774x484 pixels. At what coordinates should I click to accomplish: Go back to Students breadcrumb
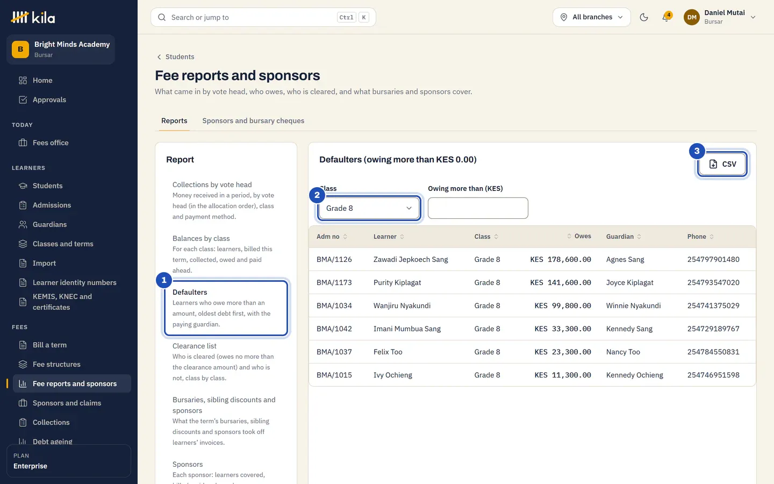(x=175, y=57)
